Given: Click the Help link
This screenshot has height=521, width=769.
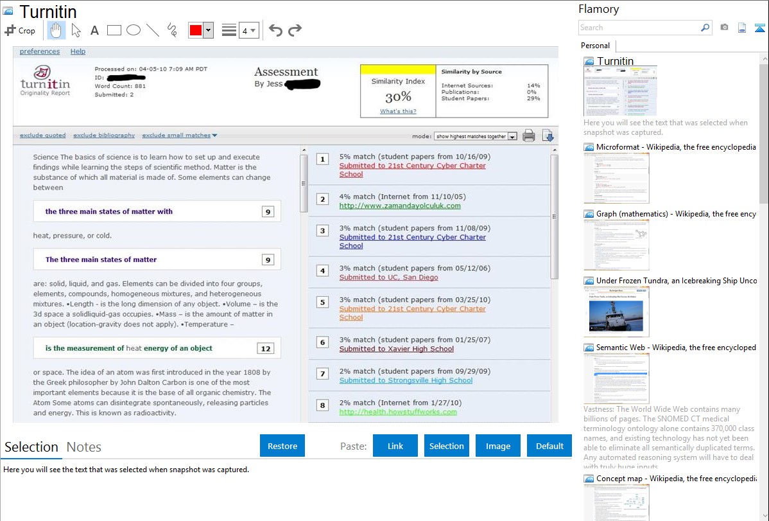Looking at the screenshot, I should (78, 51).
